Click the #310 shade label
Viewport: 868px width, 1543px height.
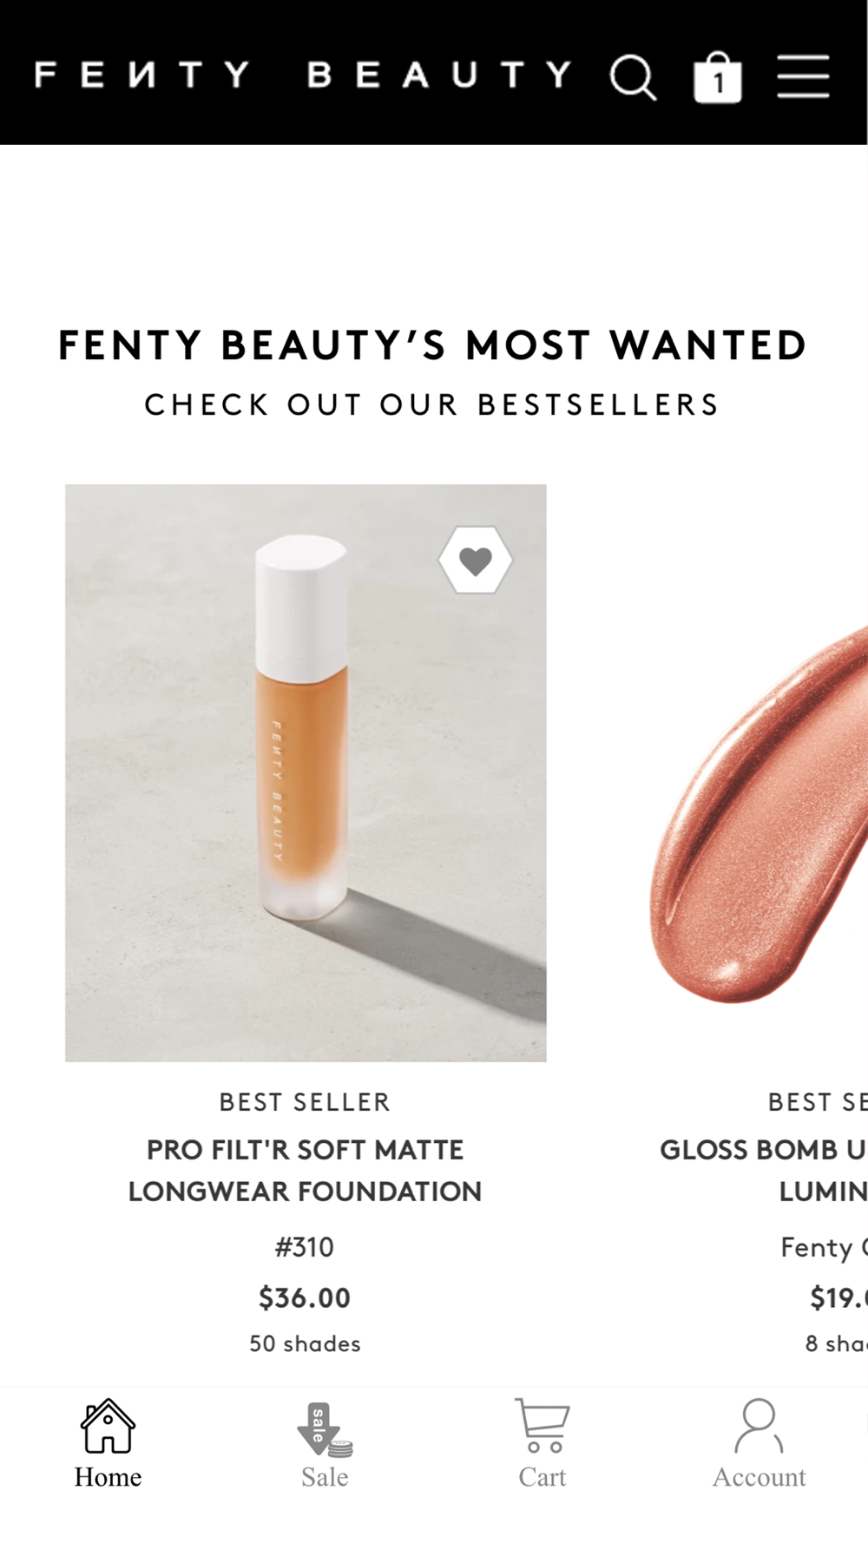point(305,1247)
